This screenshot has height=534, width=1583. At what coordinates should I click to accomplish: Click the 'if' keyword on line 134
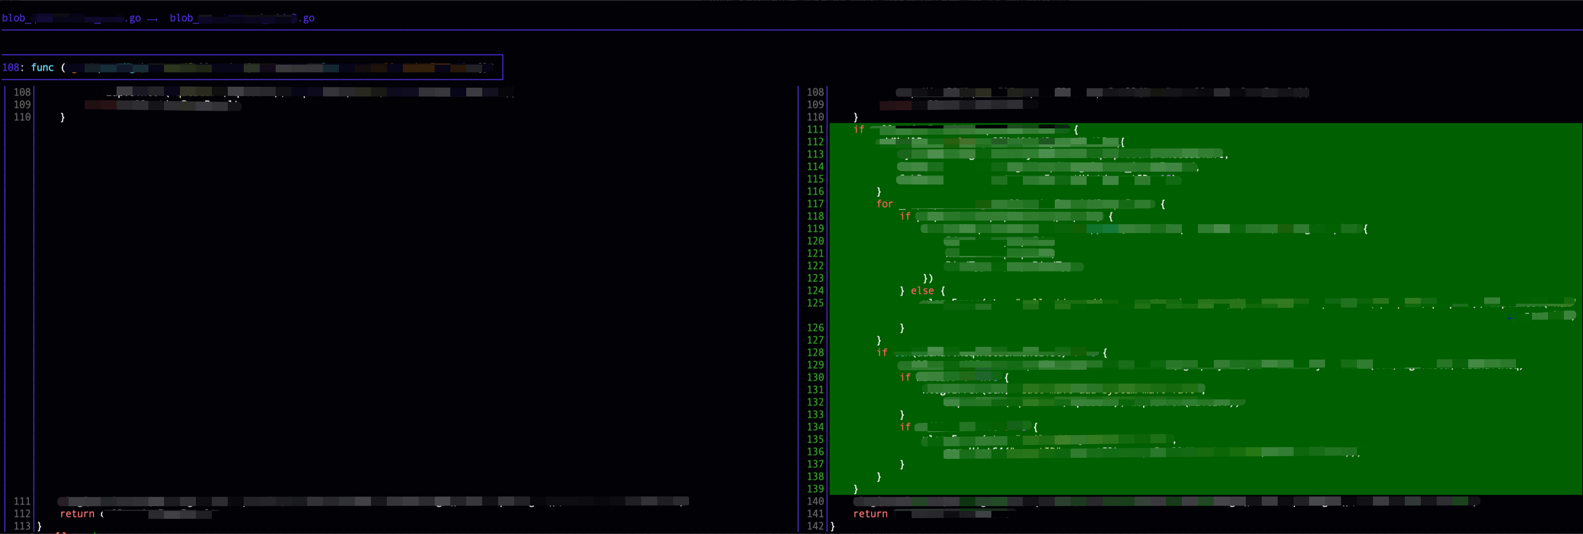click(905, 427)
